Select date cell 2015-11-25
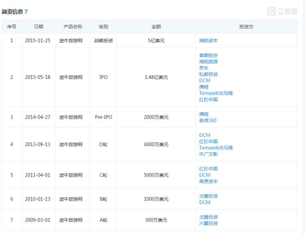305x235 pixels. point(38,41)
